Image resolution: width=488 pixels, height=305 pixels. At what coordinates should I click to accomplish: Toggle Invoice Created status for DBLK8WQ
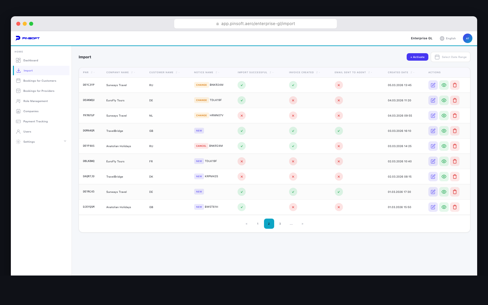click(293, 161)
